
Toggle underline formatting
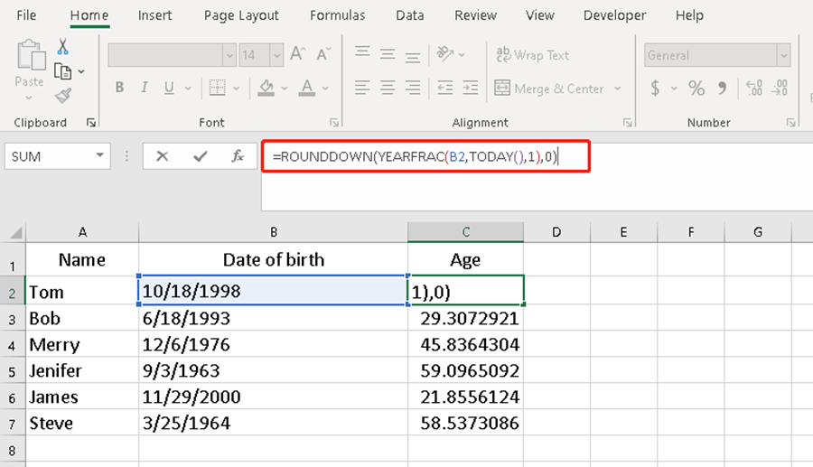[x=169, y=89]
